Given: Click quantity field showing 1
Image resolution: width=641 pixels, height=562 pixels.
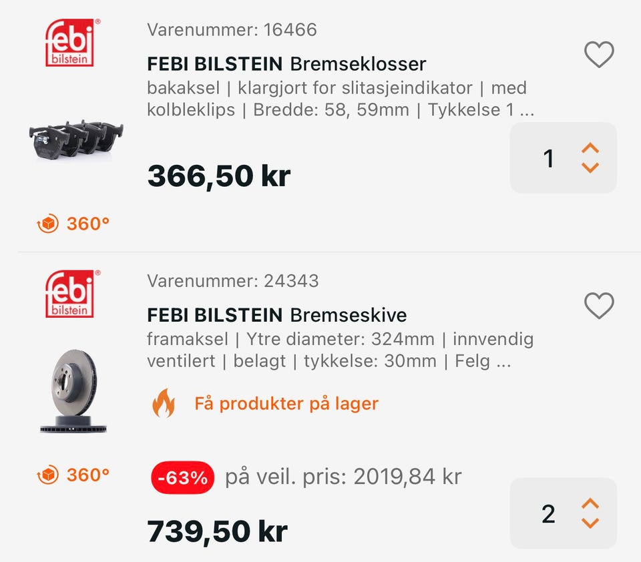Looking at the screenshot, I should (548, 158).
